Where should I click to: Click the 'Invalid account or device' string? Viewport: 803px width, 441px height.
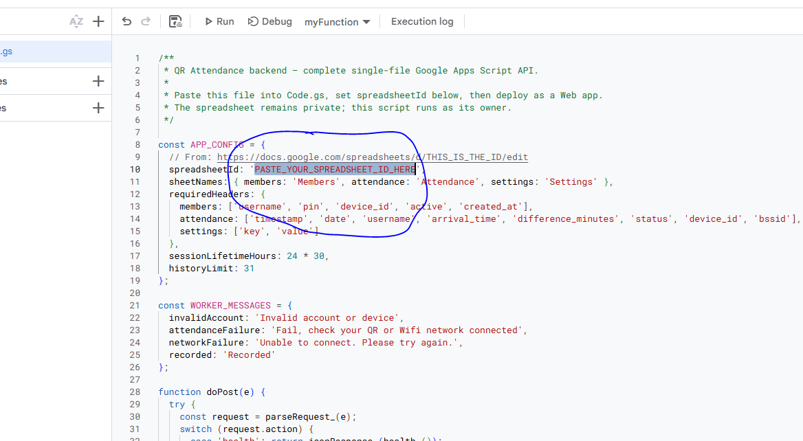(327, 318)
